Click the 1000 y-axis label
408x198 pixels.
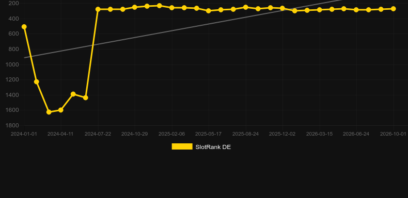pyautogui.click(x=12, y=64)
